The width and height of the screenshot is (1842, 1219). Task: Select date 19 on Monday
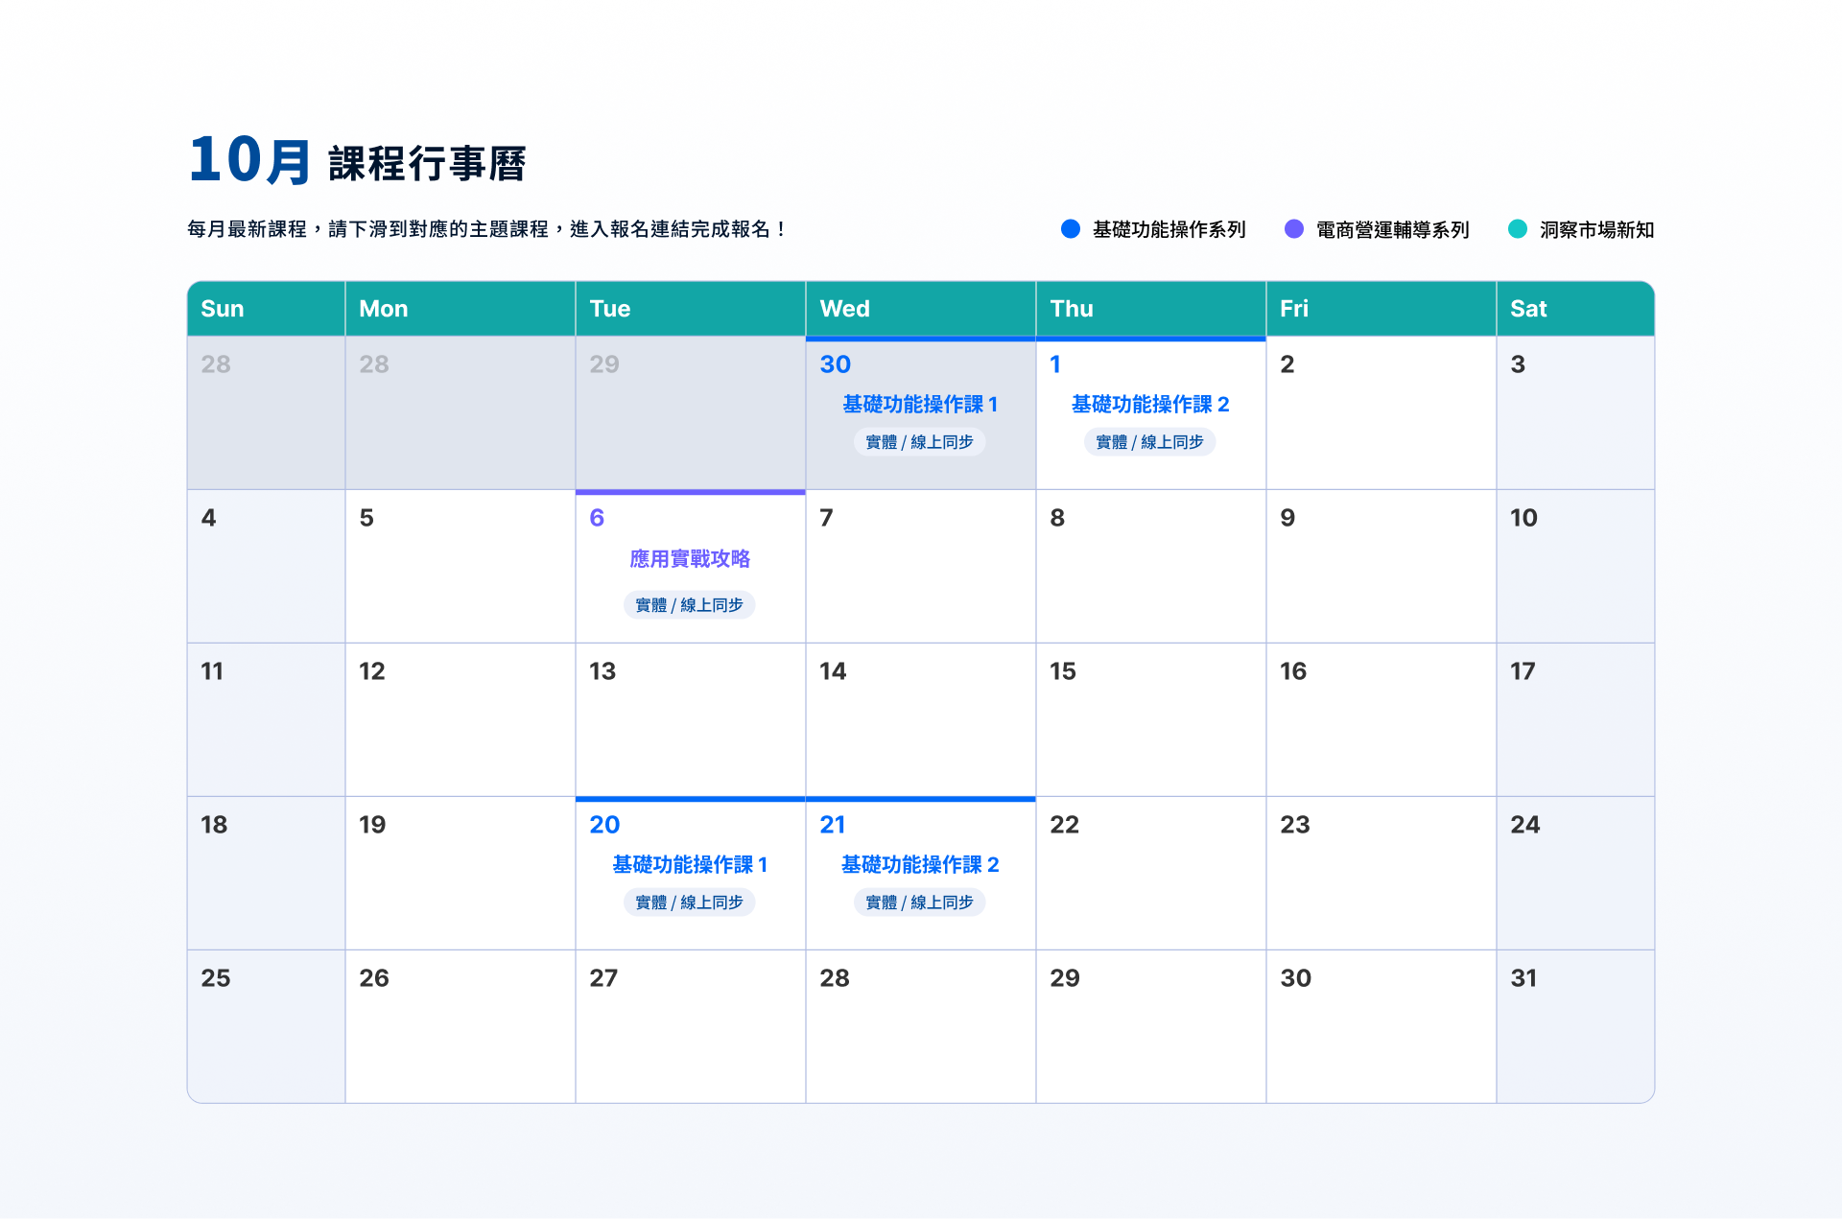(372, 825)
